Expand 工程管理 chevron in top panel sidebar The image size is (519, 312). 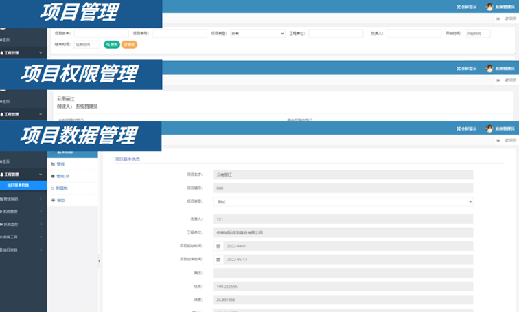pos(41,53)
